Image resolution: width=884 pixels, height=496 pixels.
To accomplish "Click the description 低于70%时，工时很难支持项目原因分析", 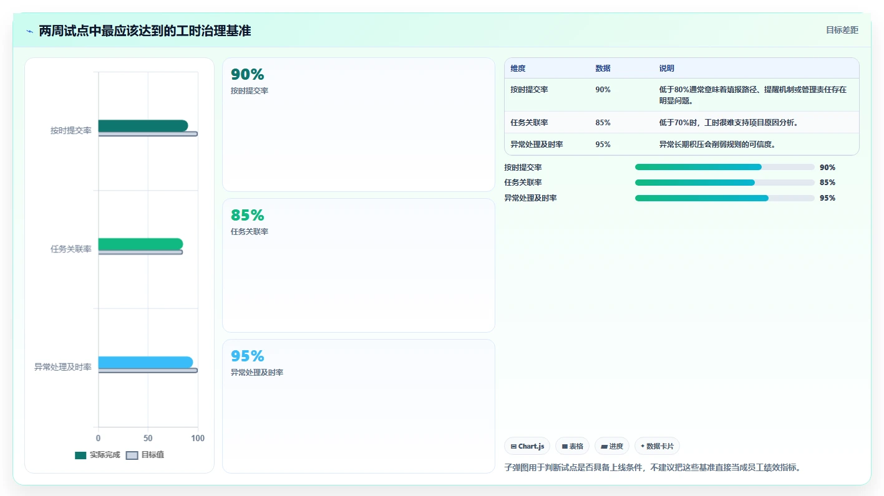I will pyautogui.click(x=729, y=123).
